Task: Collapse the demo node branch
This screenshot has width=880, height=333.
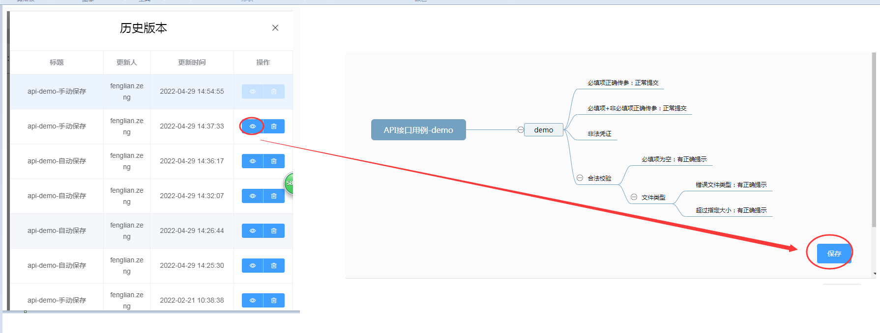Action: coord(520,130)
